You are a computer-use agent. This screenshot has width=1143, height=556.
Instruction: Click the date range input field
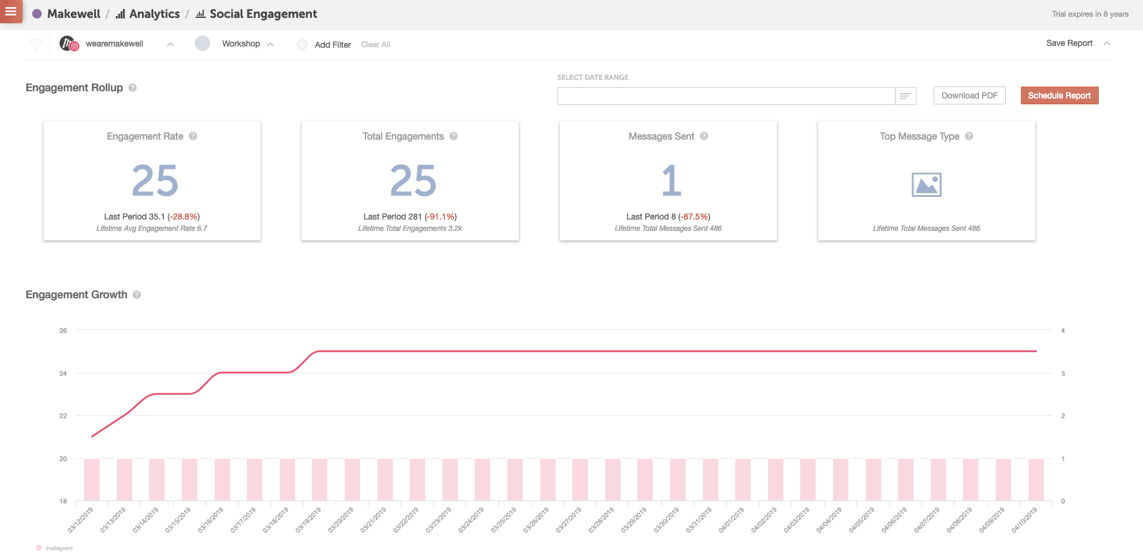726,96
